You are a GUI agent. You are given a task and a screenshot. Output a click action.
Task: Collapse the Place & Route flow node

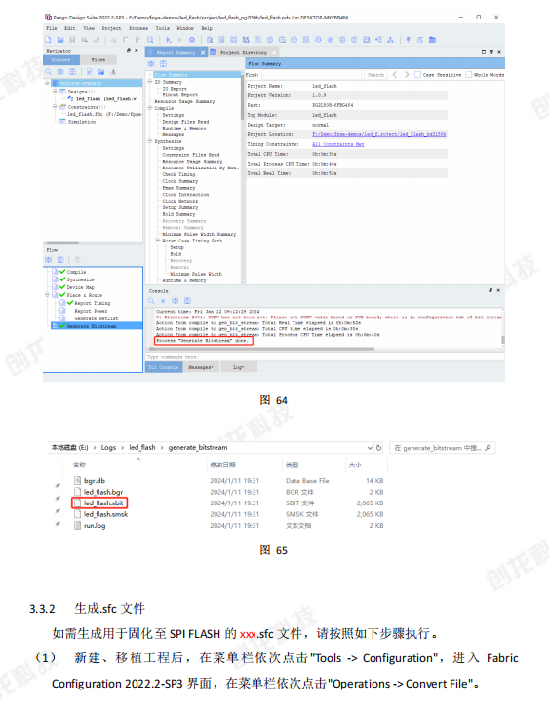click(x=47, y=295)
